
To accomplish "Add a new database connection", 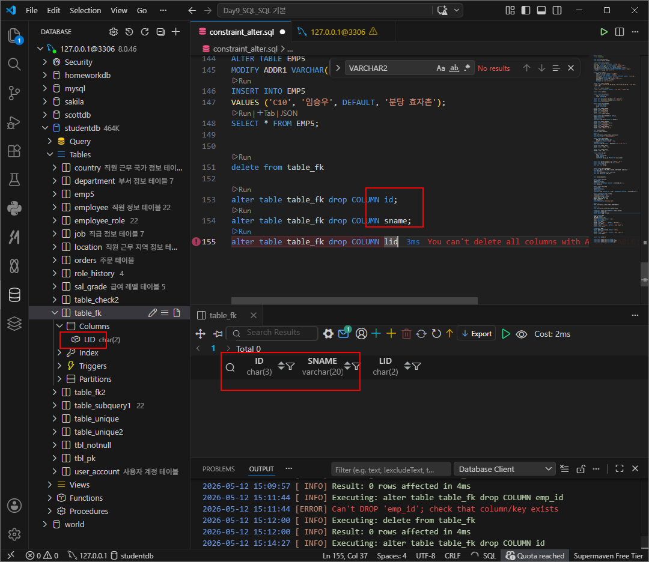I will [176, 32].
